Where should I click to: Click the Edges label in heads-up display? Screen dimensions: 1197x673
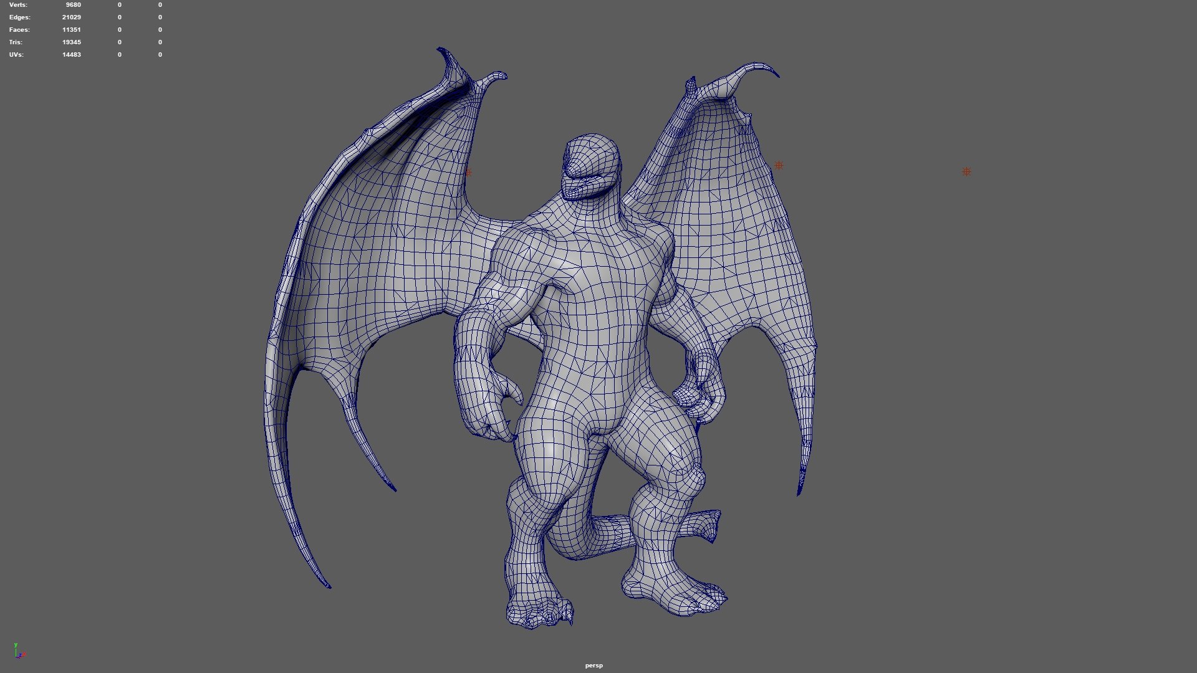coord(19,17)
